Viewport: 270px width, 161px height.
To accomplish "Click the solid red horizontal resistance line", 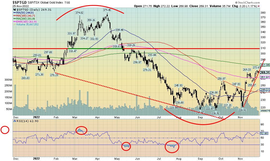I will tap(164, 48).
